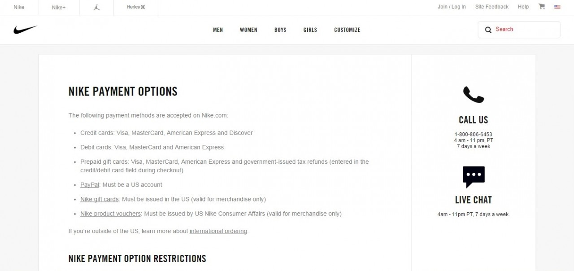This screenshot has width=574, height=271.
Task: Open the Nike gift cards link
Action: tap(99, 199)
